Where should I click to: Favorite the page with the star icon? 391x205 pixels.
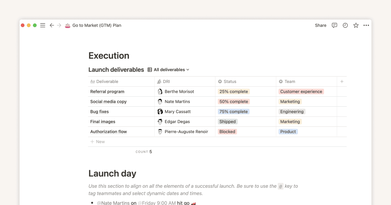pyautogui.click(x=355, y=25)
